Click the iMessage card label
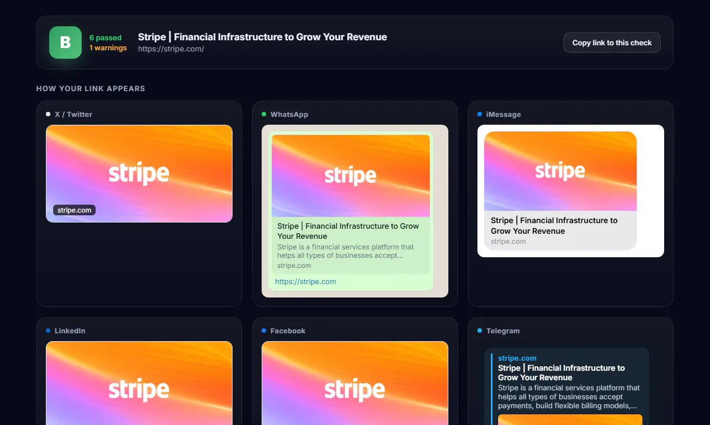The height and width of the screenshot is (425, 710). [503, 114]
